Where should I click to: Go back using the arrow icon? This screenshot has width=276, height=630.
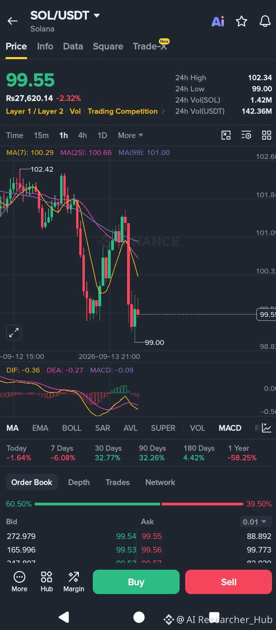point(13,21)
